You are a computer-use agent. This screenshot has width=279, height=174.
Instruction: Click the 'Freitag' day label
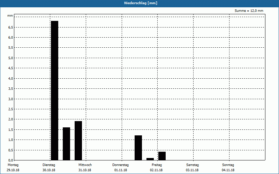157,165
